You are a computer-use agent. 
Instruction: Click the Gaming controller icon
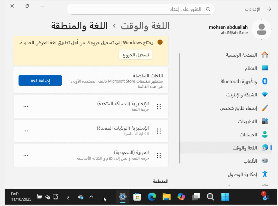(265, 161)
